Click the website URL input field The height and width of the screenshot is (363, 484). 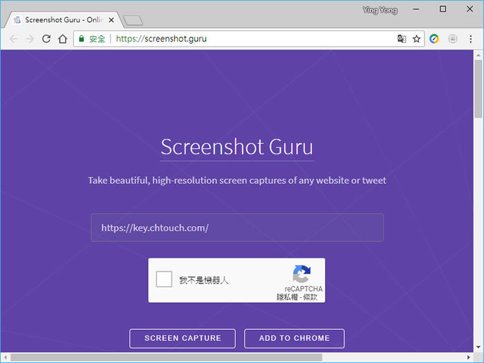(236, 227)
